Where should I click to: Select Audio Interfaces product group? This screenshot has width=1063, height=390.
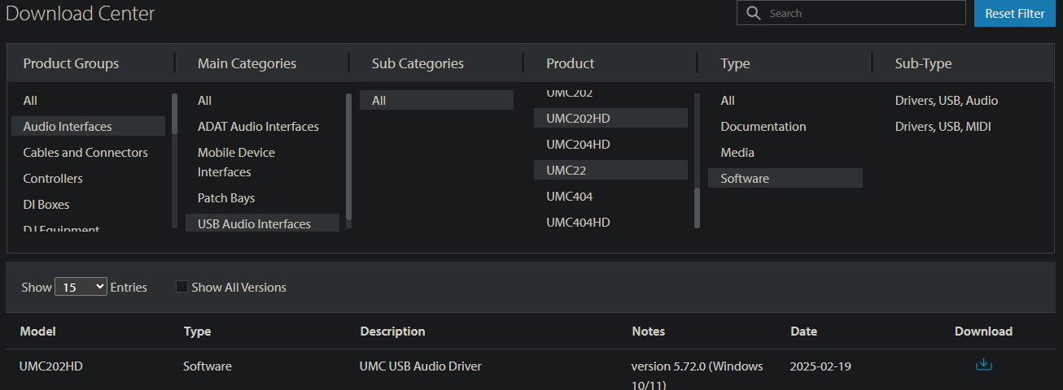(x=68, y=127)
